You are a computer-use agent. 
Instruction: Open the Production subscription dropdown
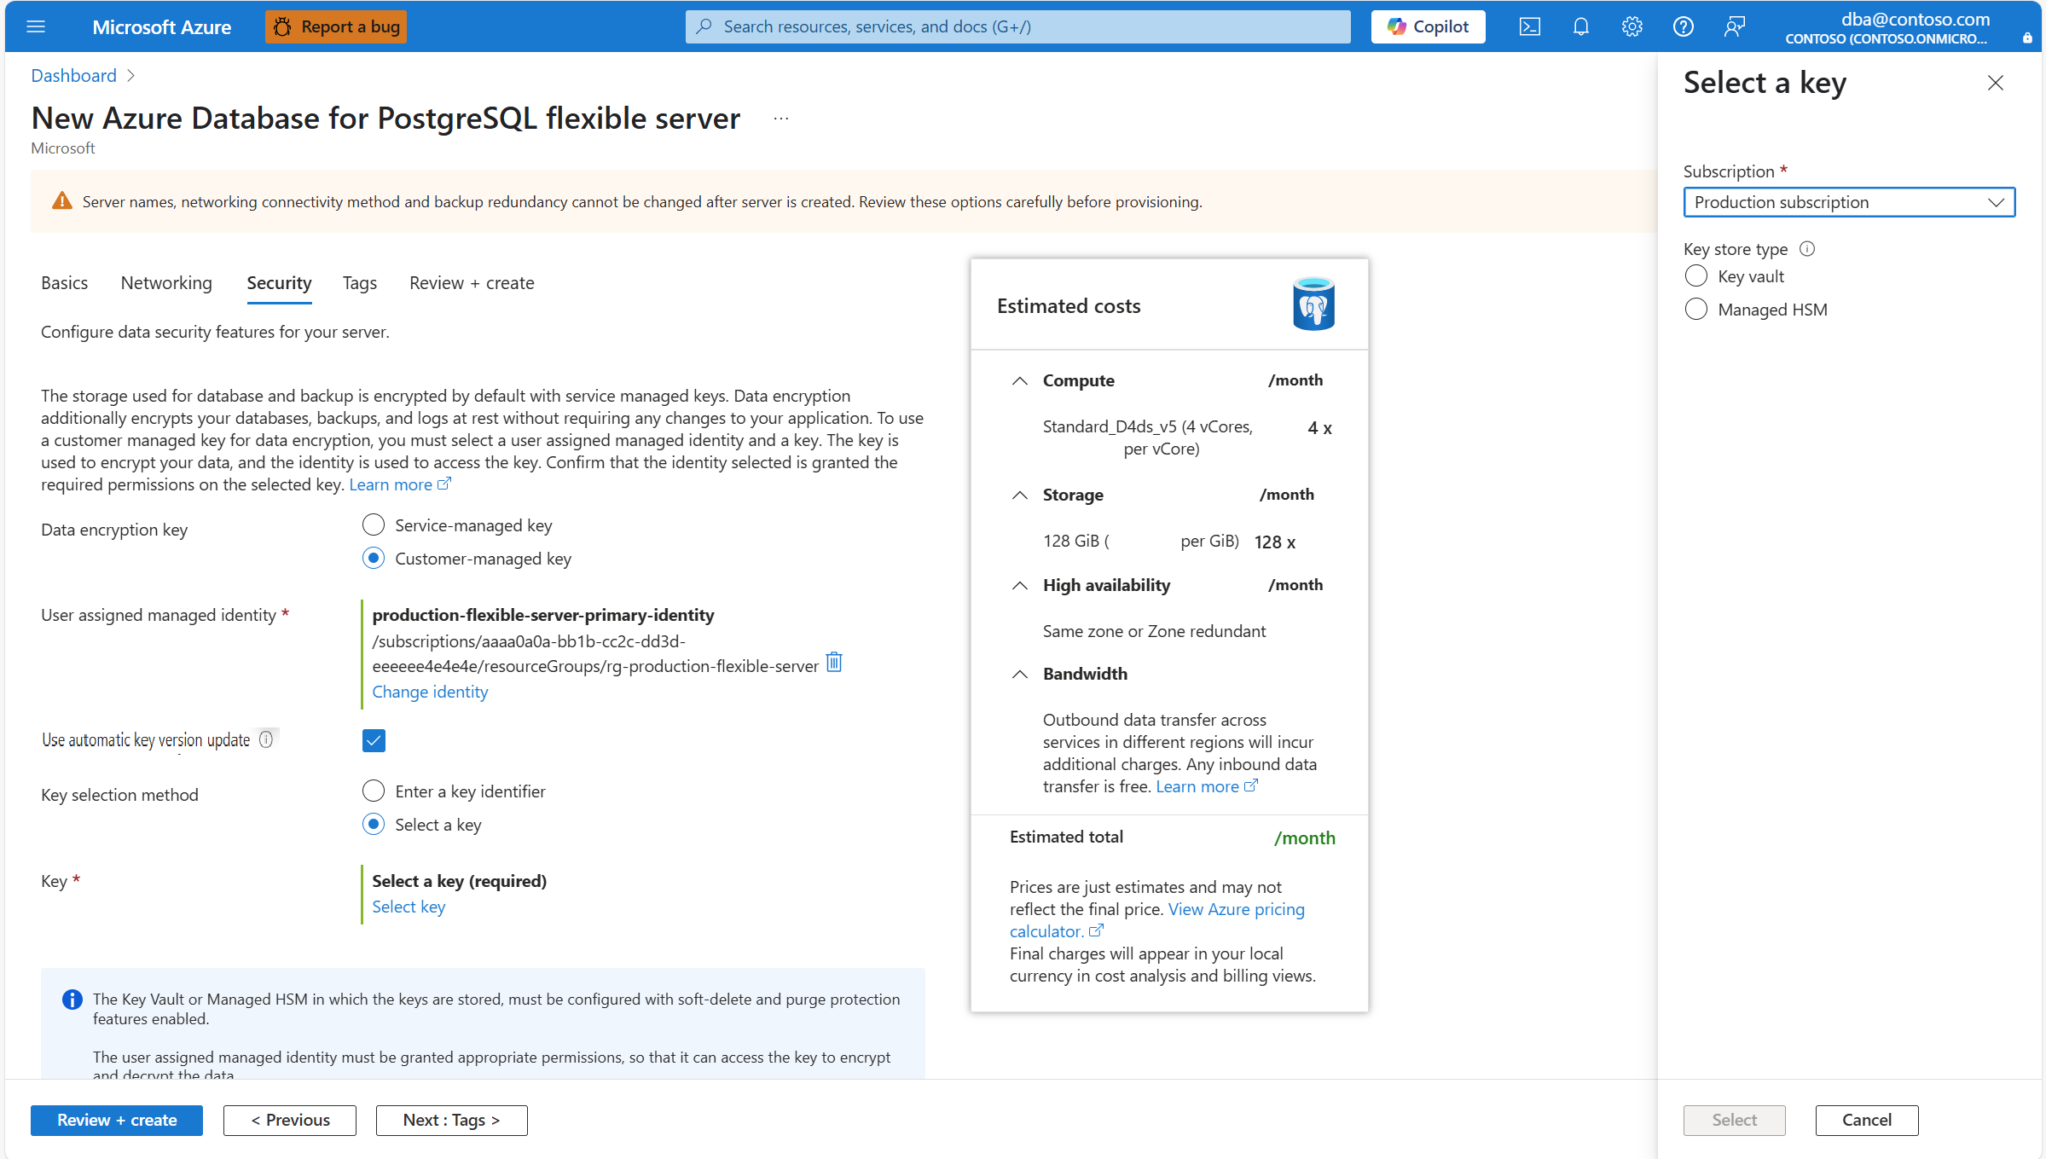1848,202
